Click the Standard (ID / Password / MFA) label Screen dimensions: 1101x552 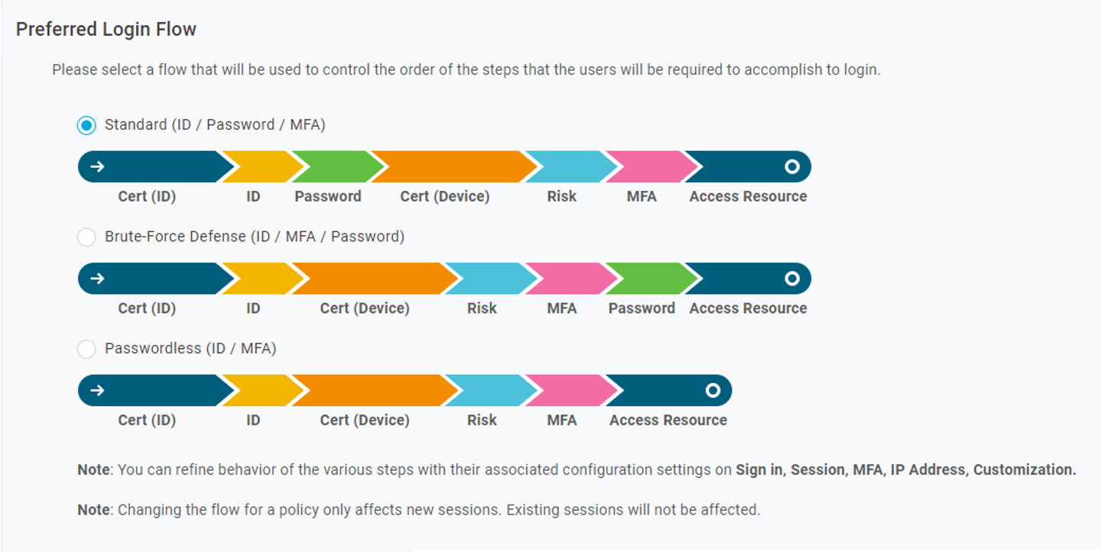pos(215,124)
